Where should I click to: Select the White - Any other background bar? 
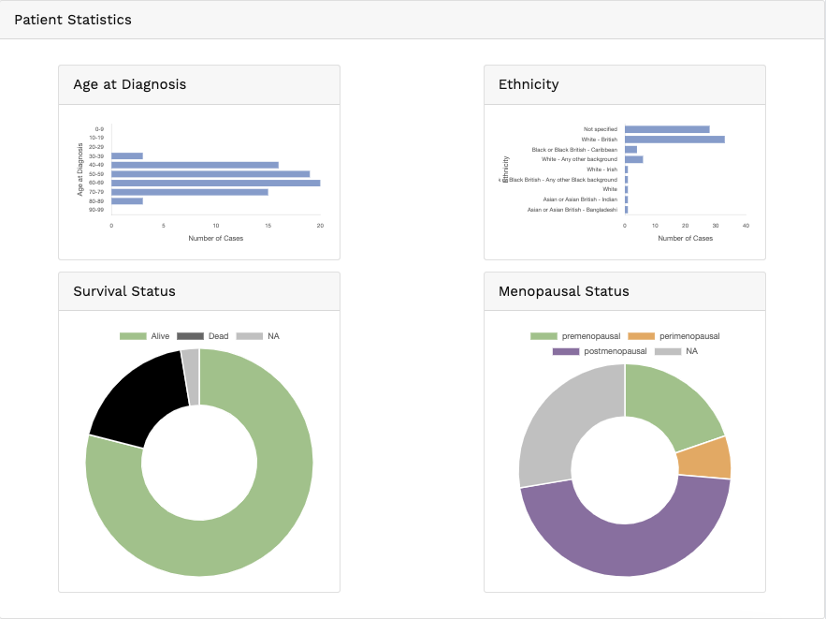coord(633,159)
